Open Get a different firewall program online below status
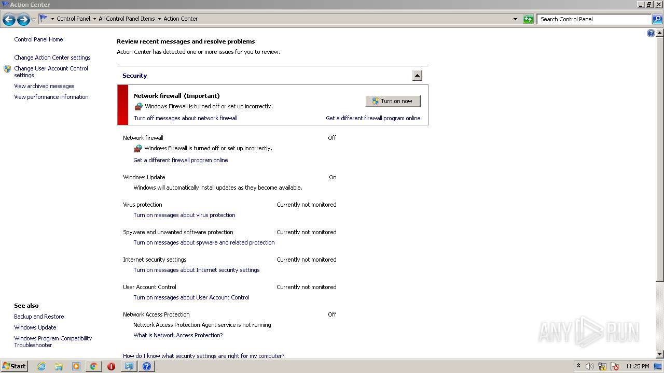The height and width of the screenshot is (373, 664). [181, 160]
